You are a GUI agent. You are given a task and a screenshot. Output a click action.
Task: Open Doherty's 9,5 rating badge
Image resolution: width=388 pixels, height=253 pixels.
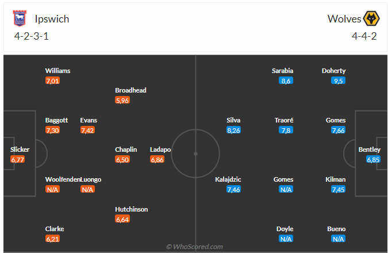[338, 80]
